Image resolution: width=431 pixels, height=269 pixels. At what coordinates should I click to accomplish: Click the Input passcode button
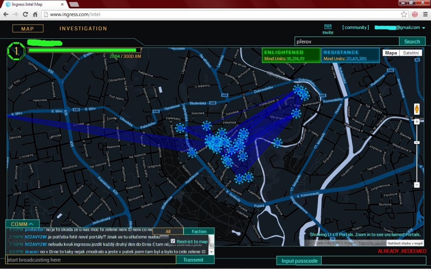click(299, 261)
